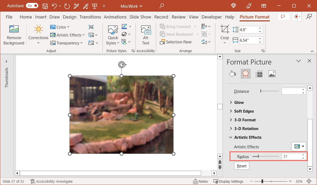Open the Slide Show ribbon tab

[x=140, y=17]
